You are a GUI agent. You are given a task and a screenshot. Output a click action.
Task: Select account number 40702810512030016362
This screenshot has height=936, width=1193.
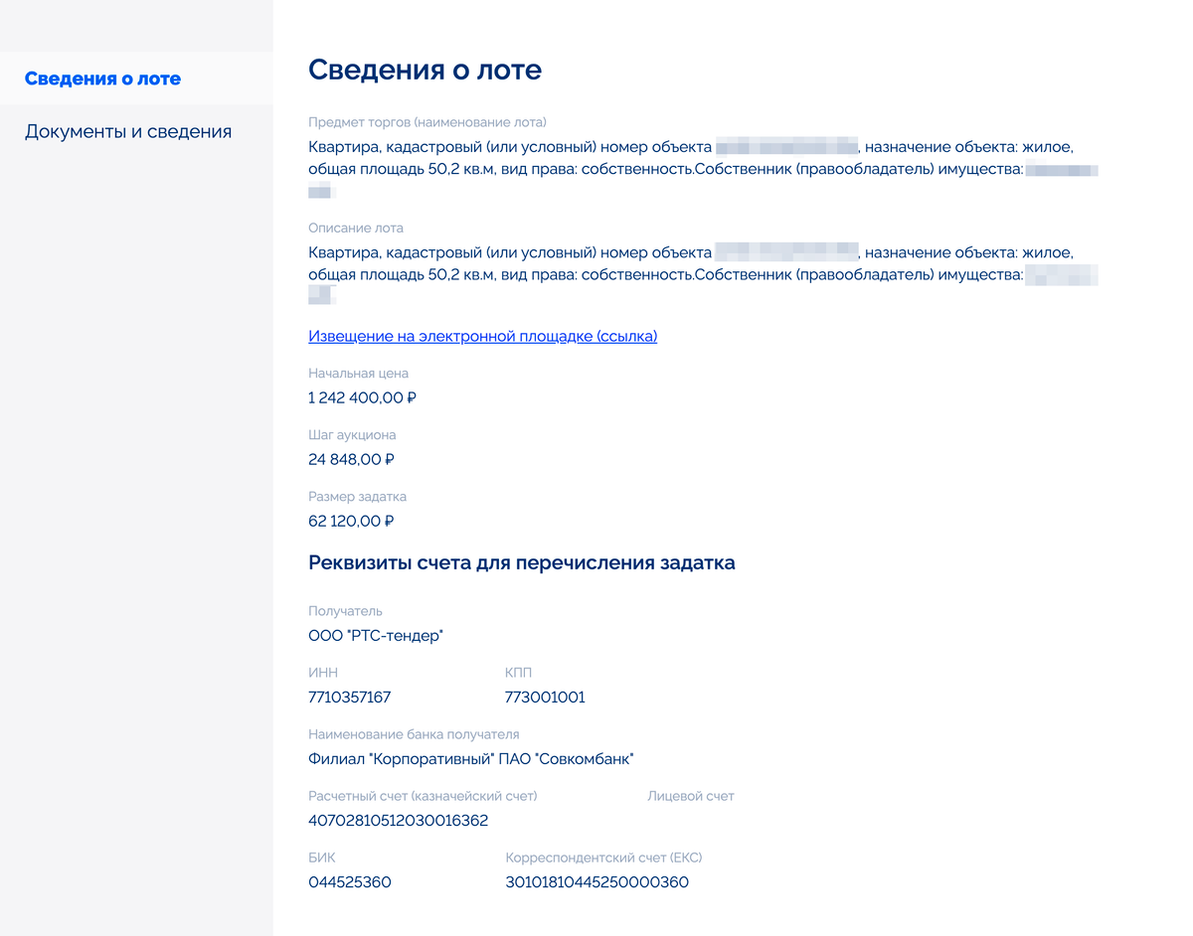[399, 821]
